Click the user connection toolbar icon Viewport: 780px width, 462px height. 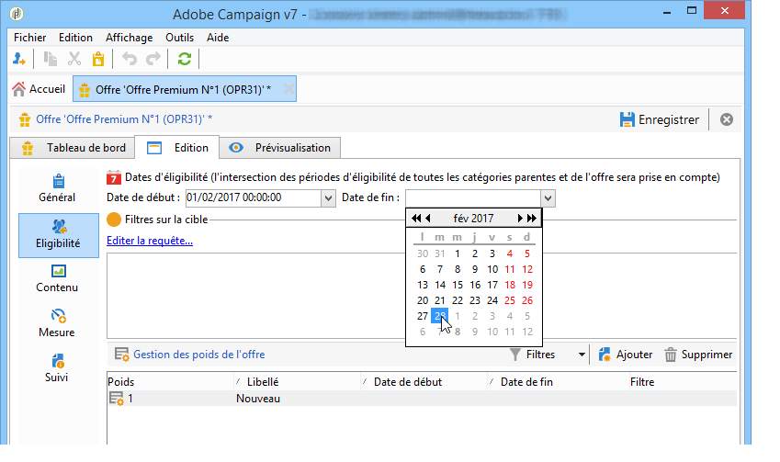pos(19,59)
